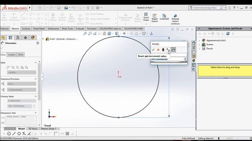Accept the value with the green checkmark

pyautogui.click(x=153, y=50)
